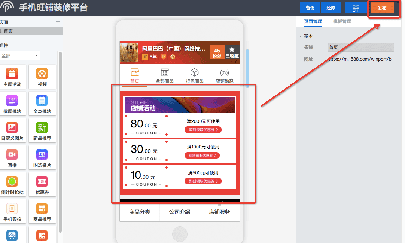The image size is (405, 243).
Task: Open the 店铺服务 bottom menu
Action: 220,212
